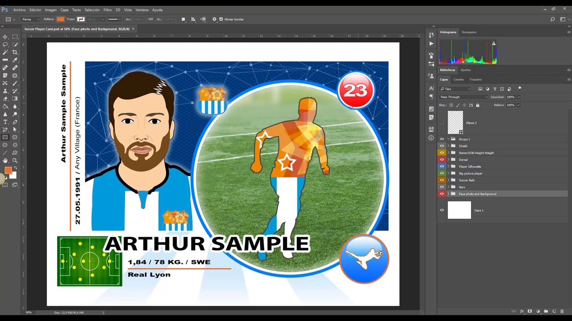Hide the Shield layer group
The height and width of the screenshot is (321, 572).
point(442,146)
